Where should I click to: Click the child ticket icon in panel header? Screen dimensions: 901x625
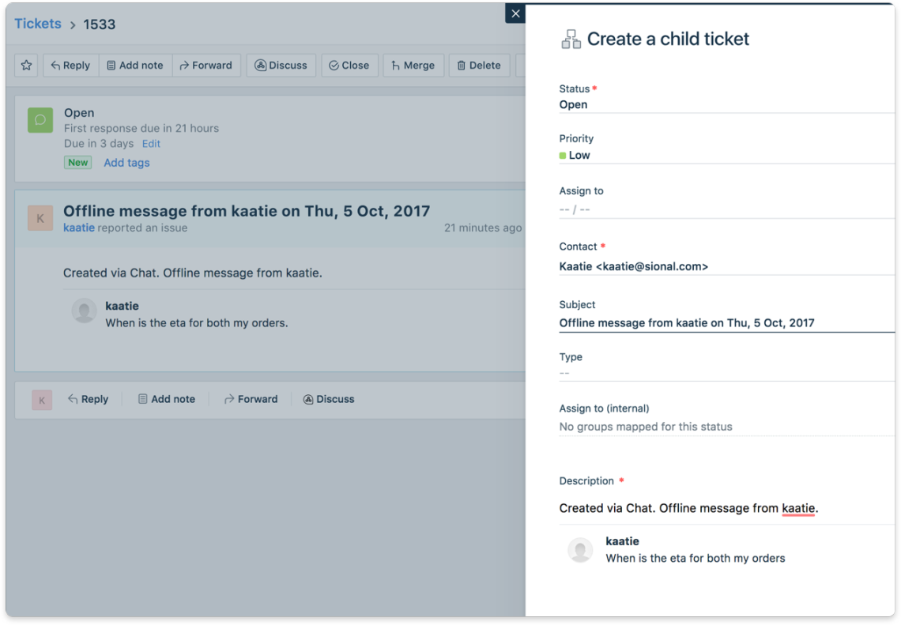coord(571,38)
